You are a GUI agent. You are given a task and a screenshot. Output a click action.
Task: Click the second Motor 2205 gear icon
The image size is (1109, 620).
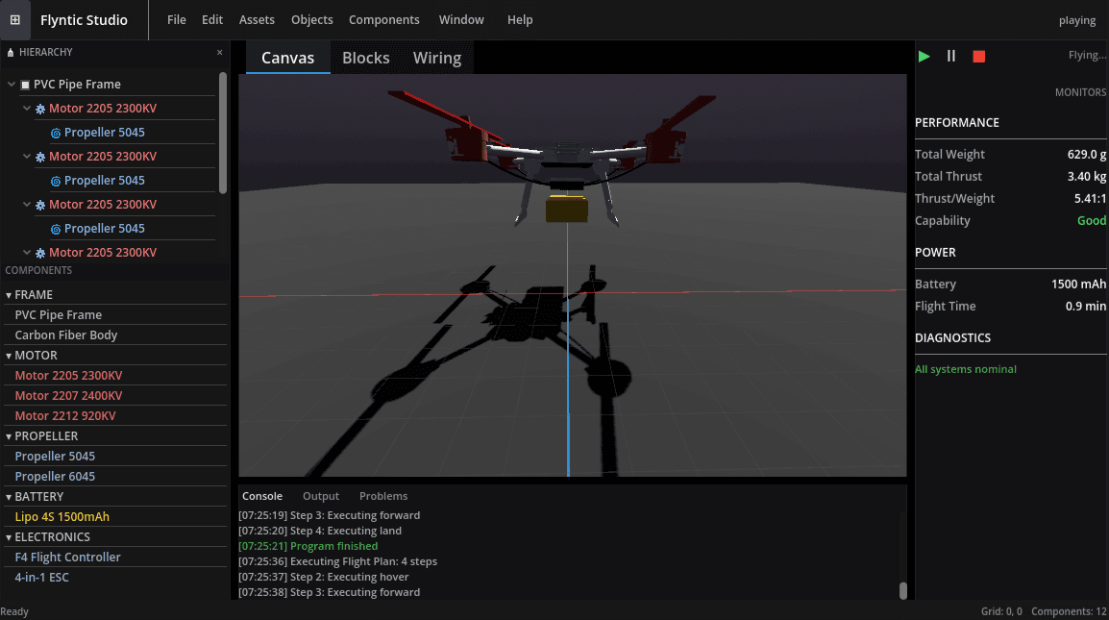(x=40, y=157)
